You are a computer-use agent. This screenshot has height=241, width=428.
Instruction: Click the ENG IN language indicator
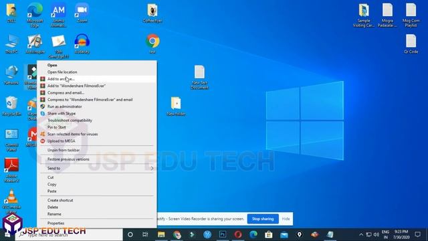click(x=385, y=234)
